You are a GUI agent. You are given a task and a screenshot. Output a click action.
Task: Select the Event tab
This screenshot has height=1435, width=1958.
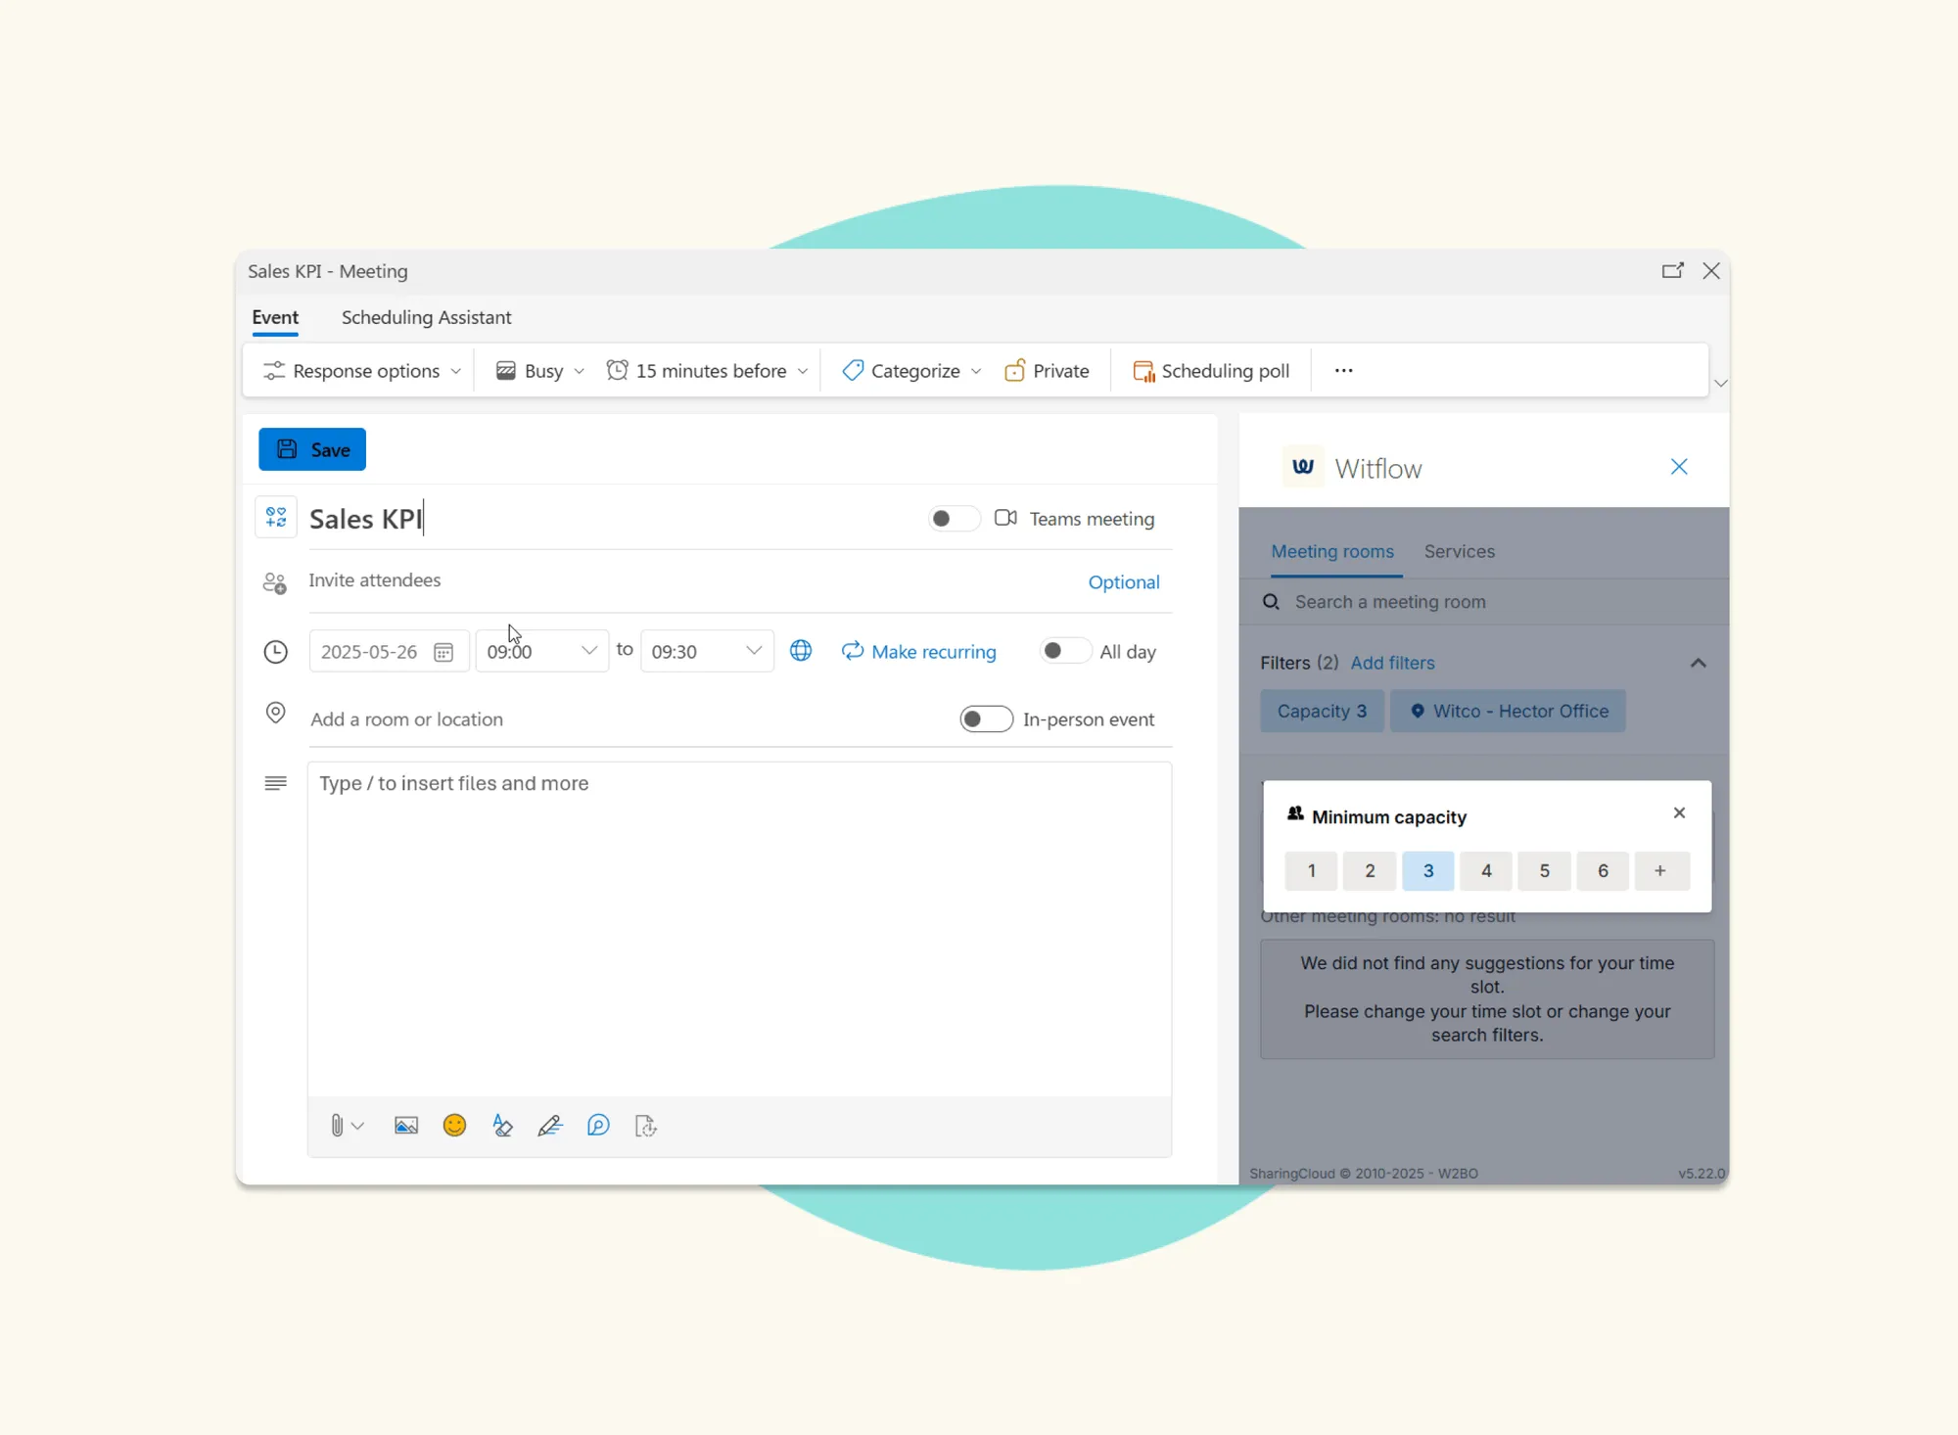coord(275,317)
